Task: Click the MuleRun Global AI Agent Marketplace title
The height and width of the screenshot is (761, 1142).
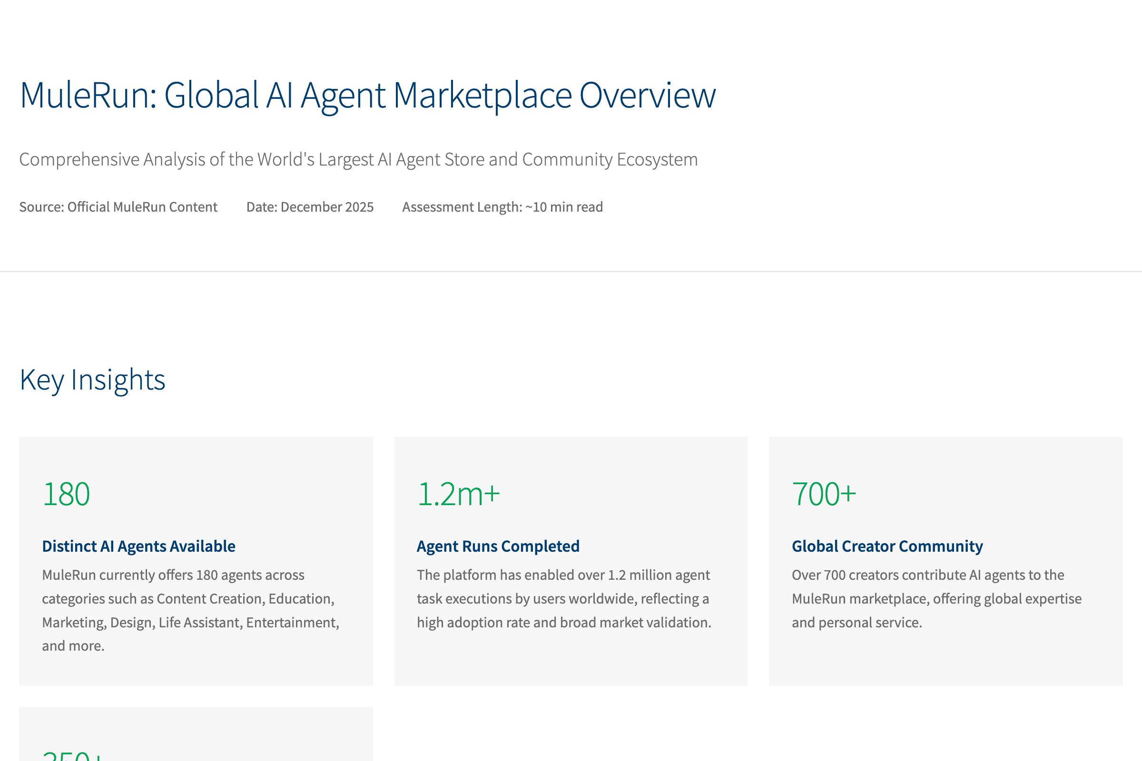Action: pos(367,95)
